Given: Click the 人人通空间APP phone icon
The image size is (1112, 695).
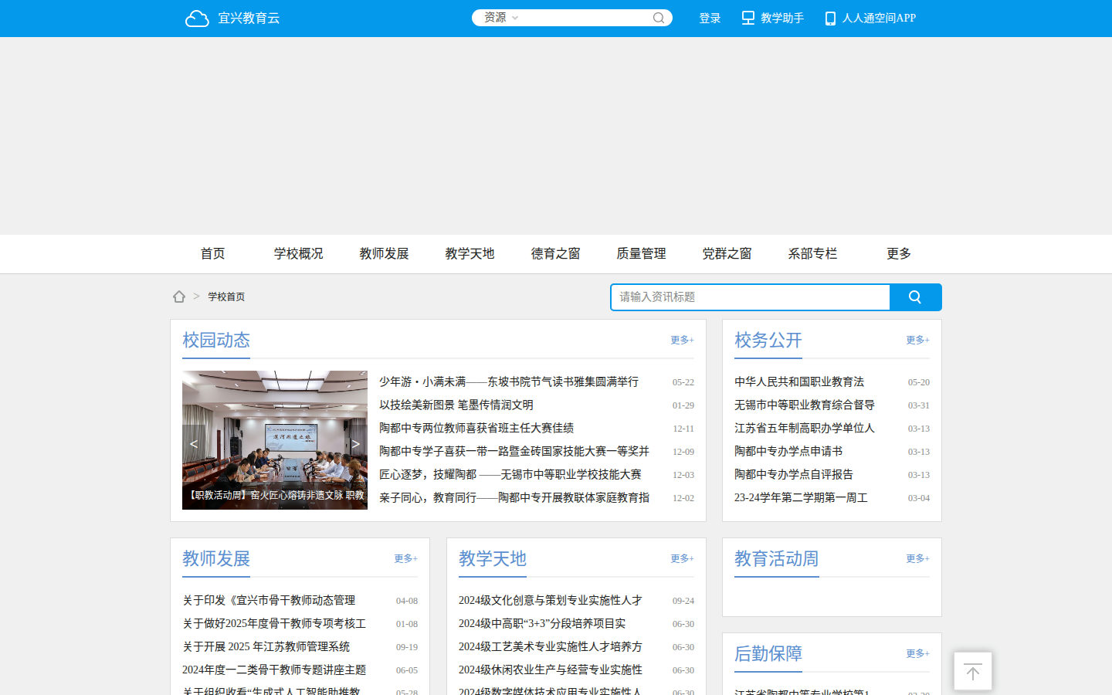Looking at the screenshot, I should [830, 19].
